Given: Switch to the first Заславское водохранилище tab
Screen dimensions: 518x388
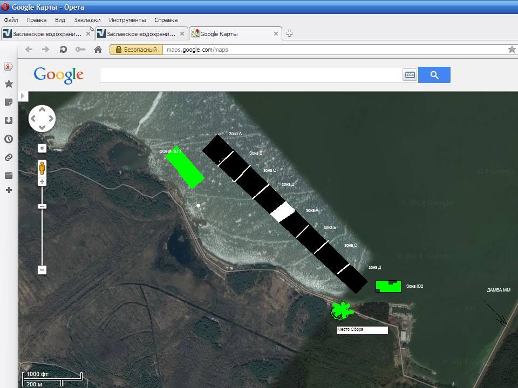Looking at the screenshot, I should pos(47,34).
